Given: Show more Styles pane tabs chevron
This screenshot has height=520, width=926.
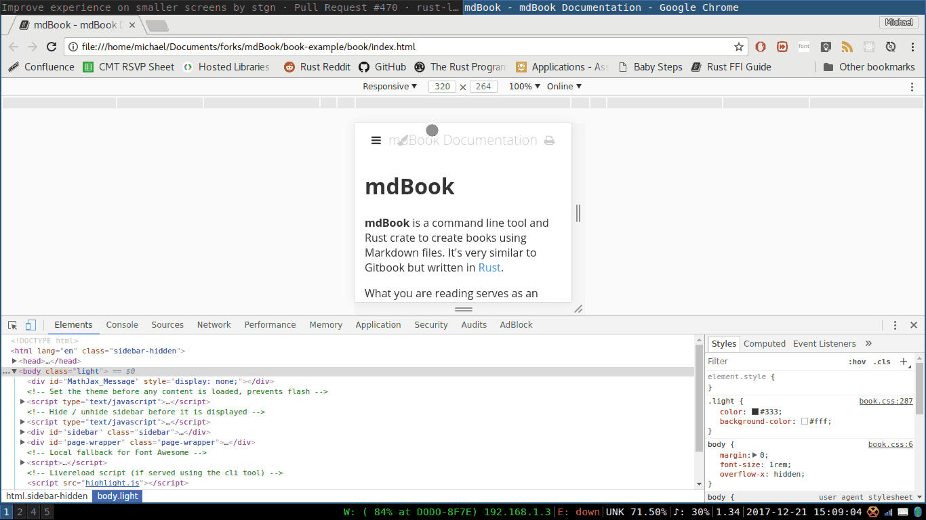Looking at the screenshot, I should [868, 343].
